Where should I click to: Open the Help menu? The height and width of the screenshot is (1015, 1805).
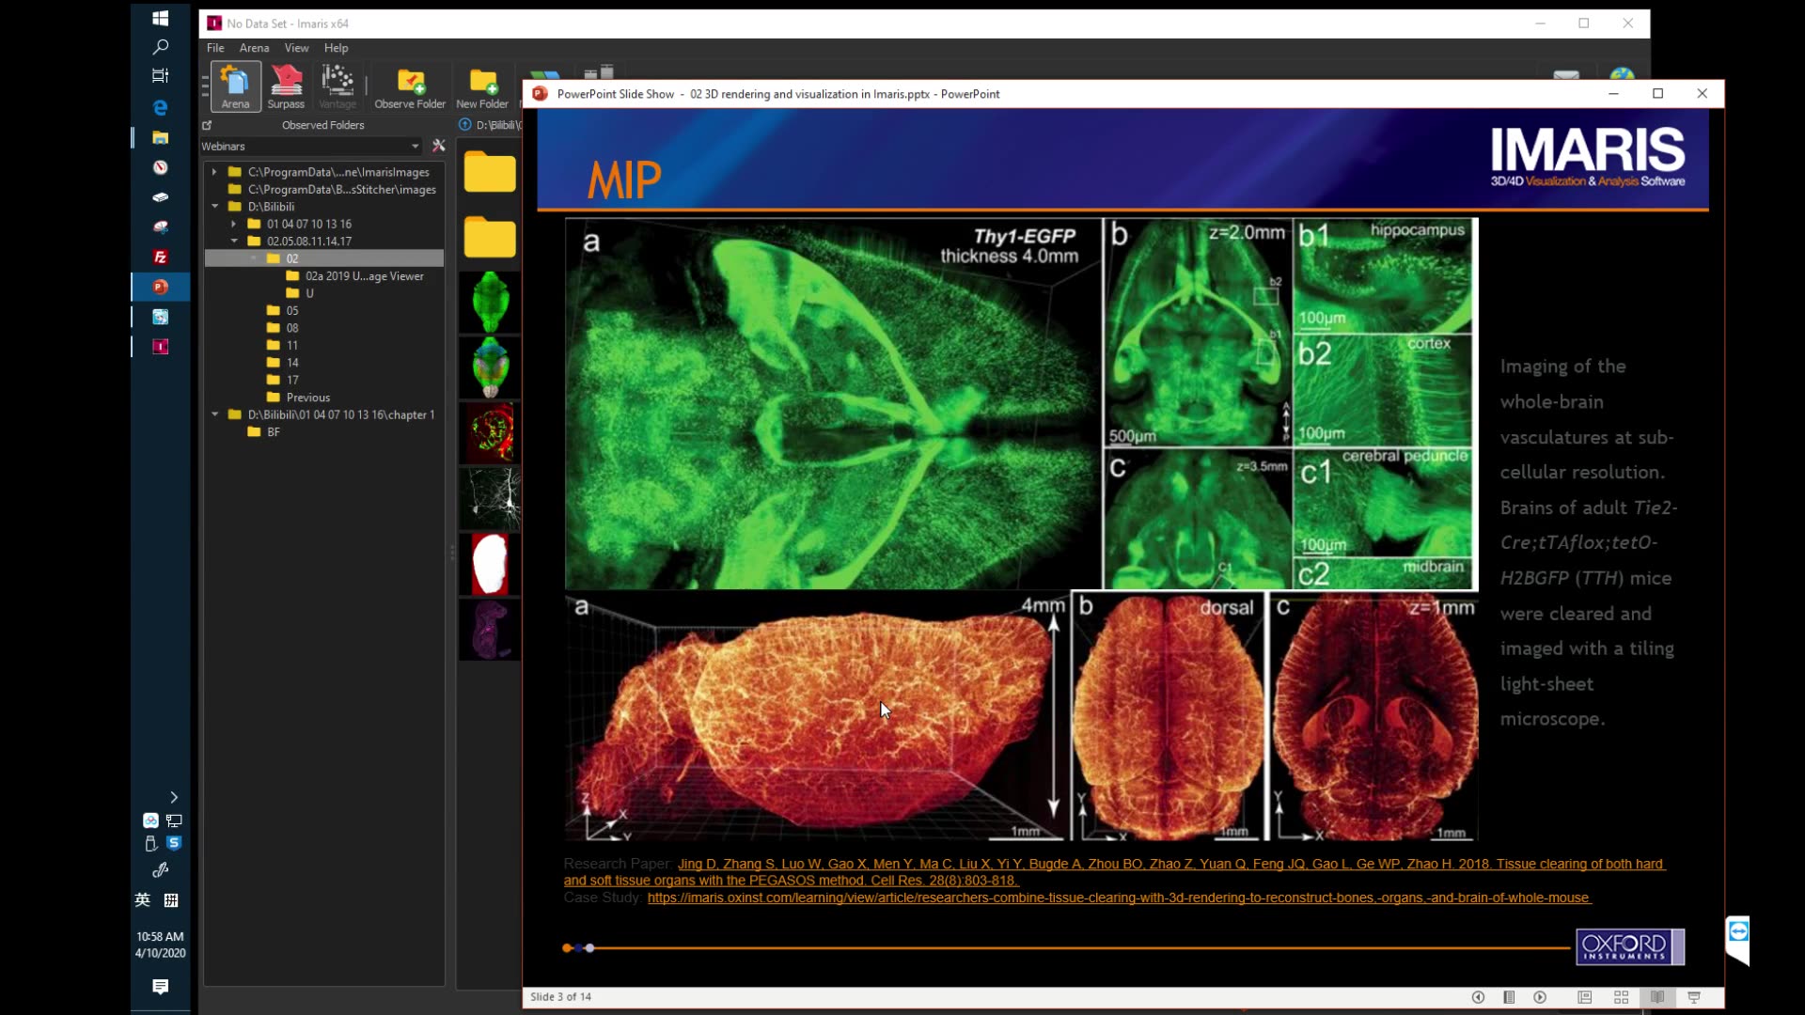point(336,48)
